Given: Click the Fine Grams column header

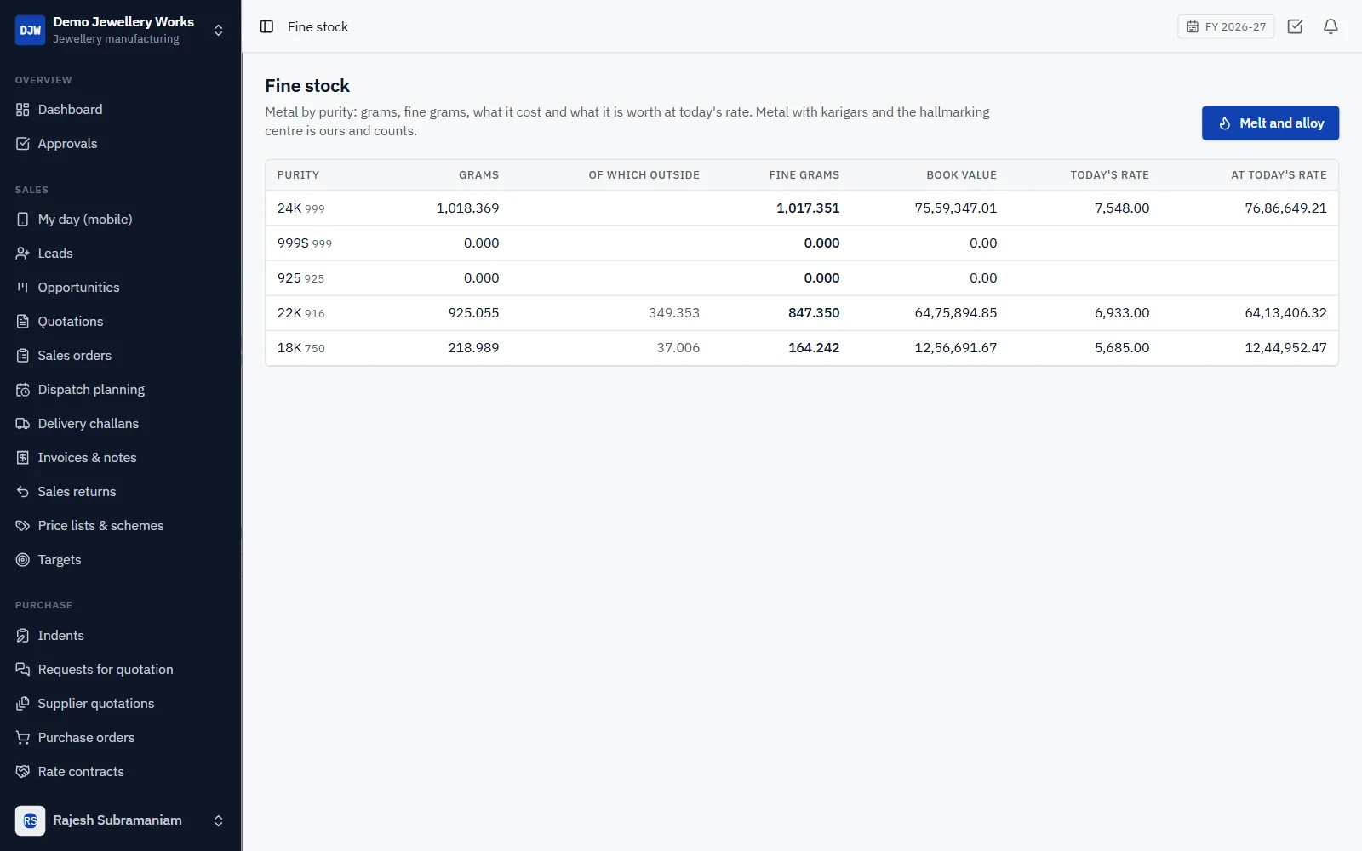Looking at the screenshot, I should click(804, 175).
